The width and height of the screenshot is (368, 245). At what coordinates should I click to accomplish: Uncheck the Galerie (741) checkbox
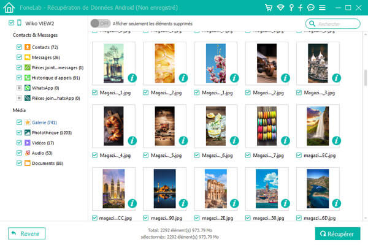[x=19, y=122]
